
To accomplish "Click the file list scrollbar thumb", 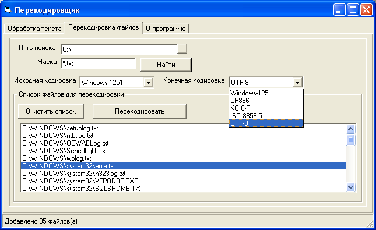I will point(350,140).
